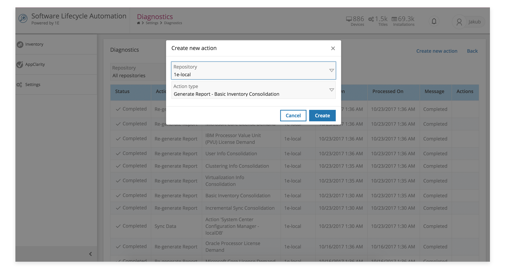Image resolution: width=505 pixels, height=269 pixels.
Task: Open the notifications bell icon
Action: point(434,21)
